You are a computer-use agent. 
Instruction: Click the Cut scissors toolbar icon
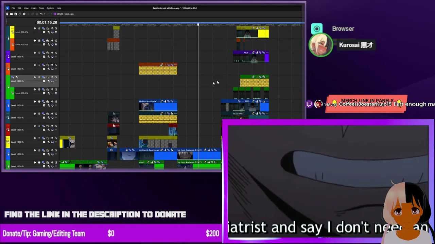click(x=28, y=14)
